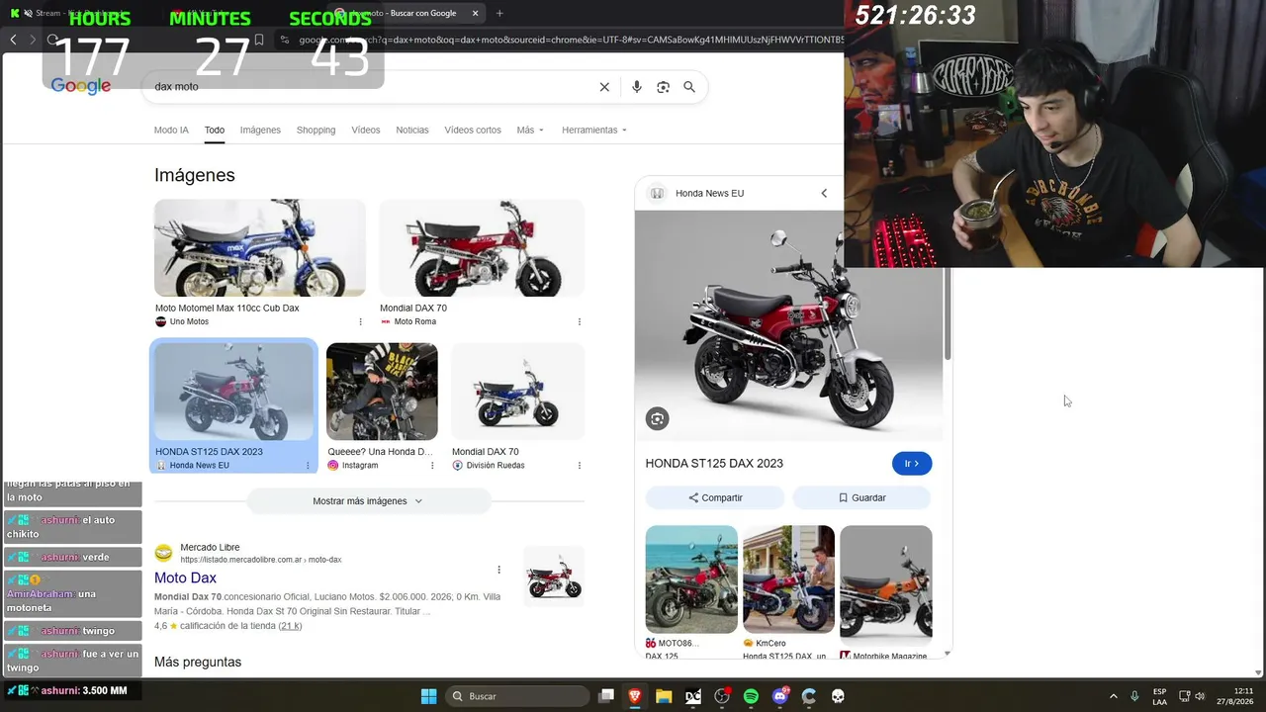Search inside image with Lens button
The width and height of the screenshot is (1266, 712).
pos(657,418)
